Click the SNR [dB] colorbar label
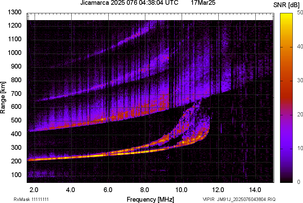 (x=287, y=5)
